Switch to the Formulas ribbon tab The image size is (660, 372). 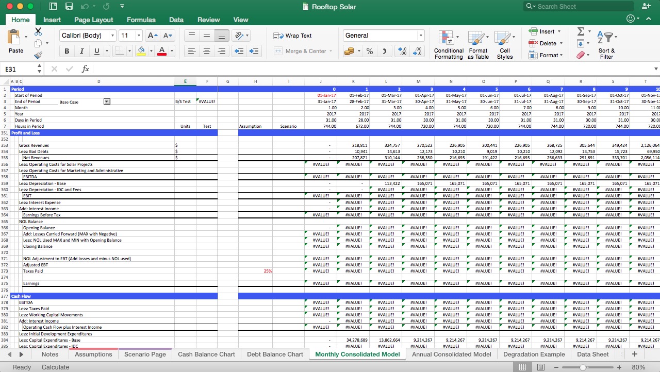click(141, 20)
